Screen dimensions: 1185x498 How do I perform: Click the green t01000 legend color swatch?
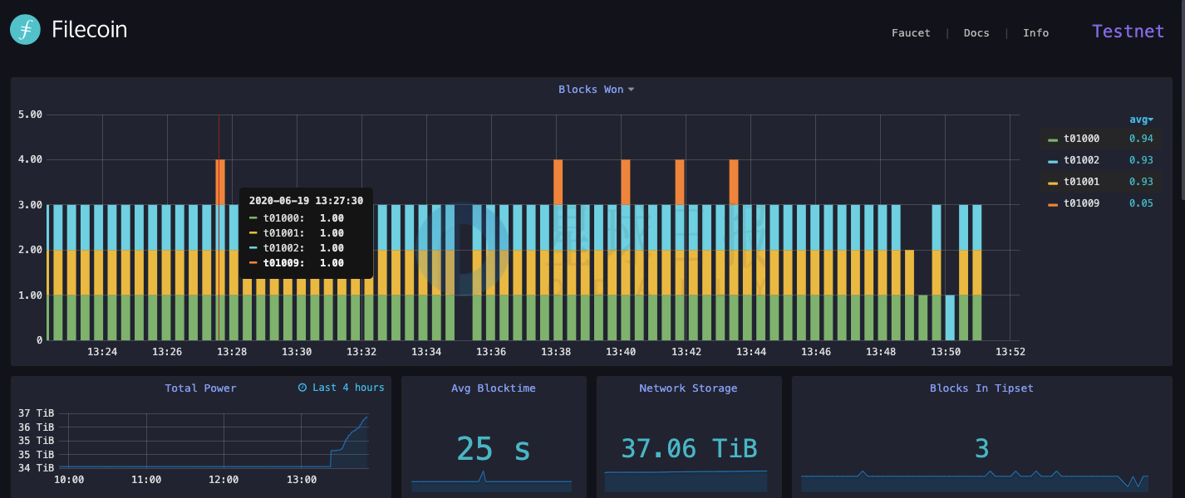tap(1053, 140)
